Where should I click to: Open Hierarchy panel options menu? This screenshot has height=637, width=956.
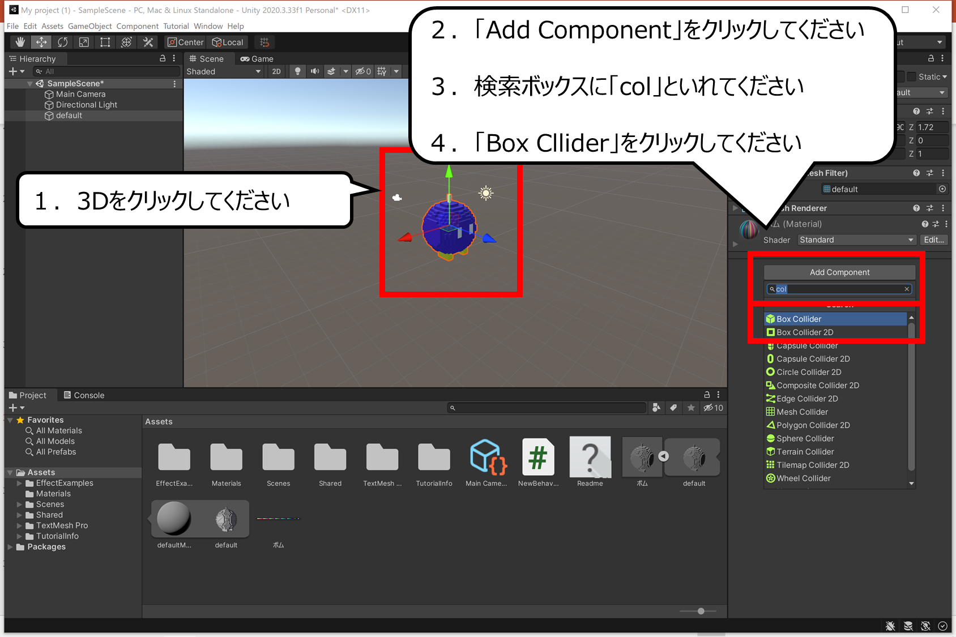tap(174, 58)
